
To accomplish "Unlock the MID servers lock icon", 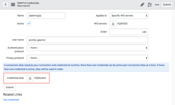I will tap(113, 24).
